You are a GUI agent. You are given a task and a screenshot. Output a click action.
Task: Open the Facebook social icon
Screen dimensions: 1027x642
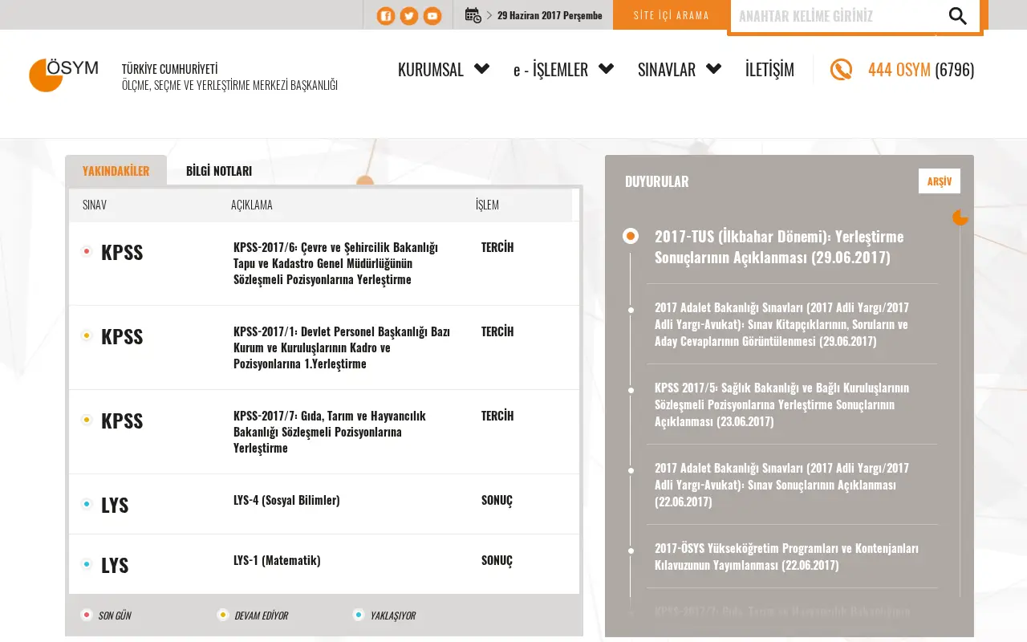point(386,16)
